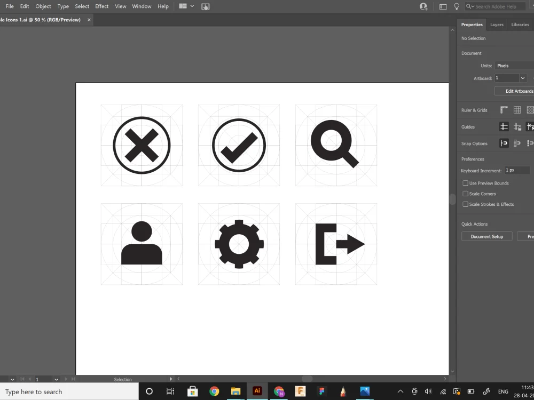
Task: Open File Explorer from taskbar
Action: pos(235,391)
